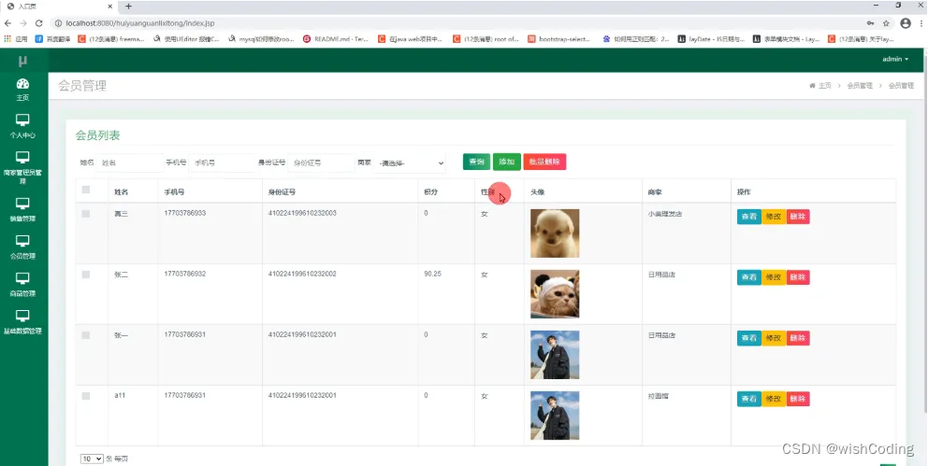Focus the 姓名 search input
Screen dimensions: 928x466
(130, 162)
